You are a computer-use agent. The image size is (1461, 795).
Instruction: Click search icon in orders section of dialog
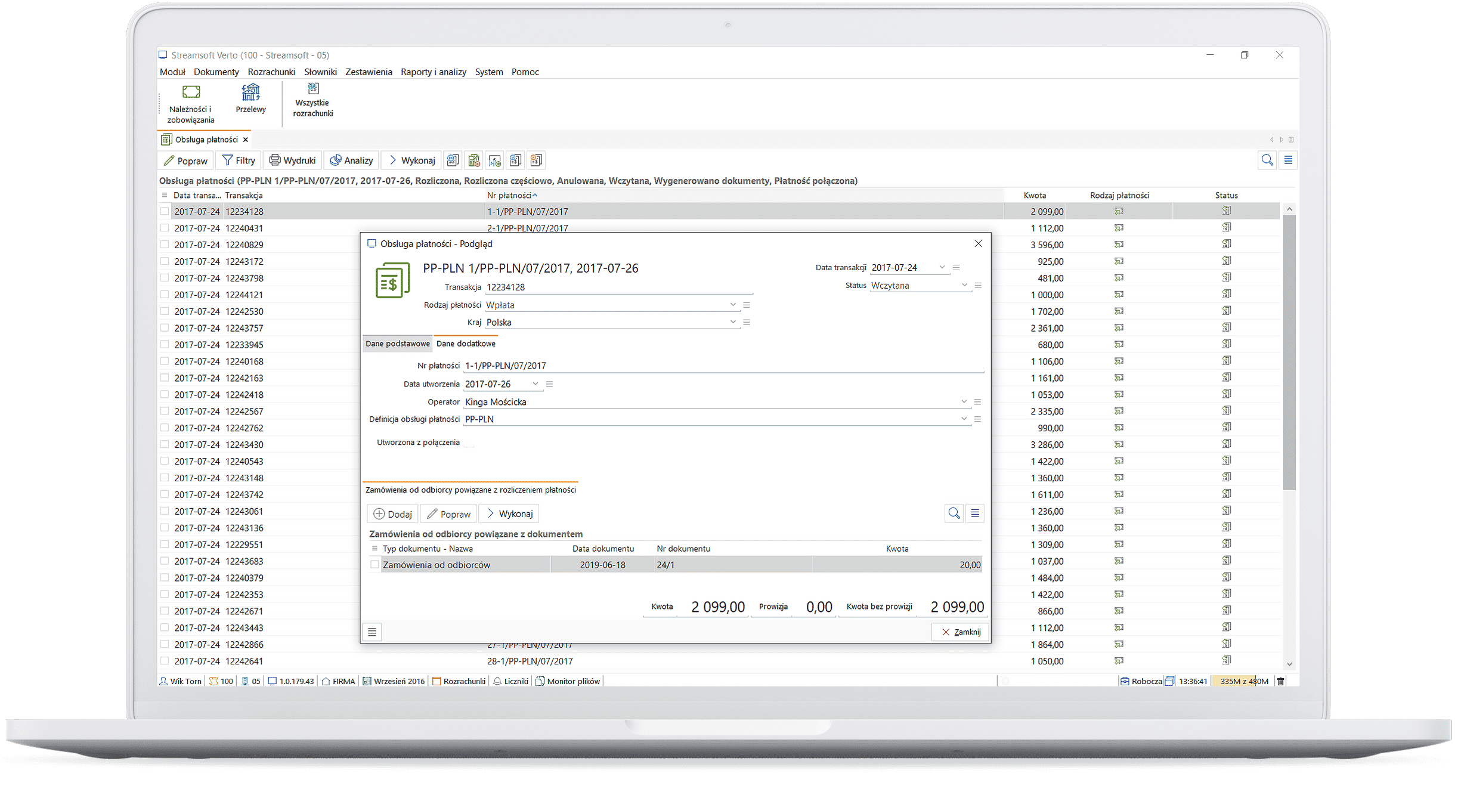pyautogui.click(x=954, y=513)
